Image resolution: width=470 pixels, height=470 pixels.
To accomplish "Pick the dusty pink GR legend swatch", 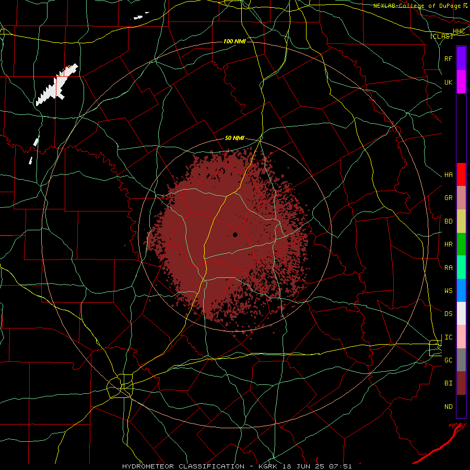I will tap(461, 198).
